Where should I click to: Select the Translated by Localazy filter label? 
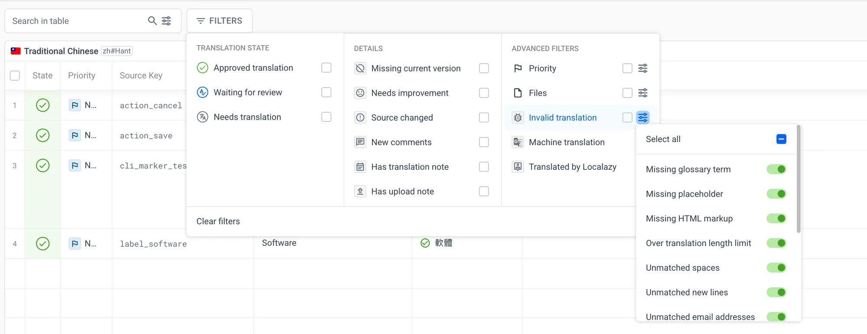tap(573, 167)
